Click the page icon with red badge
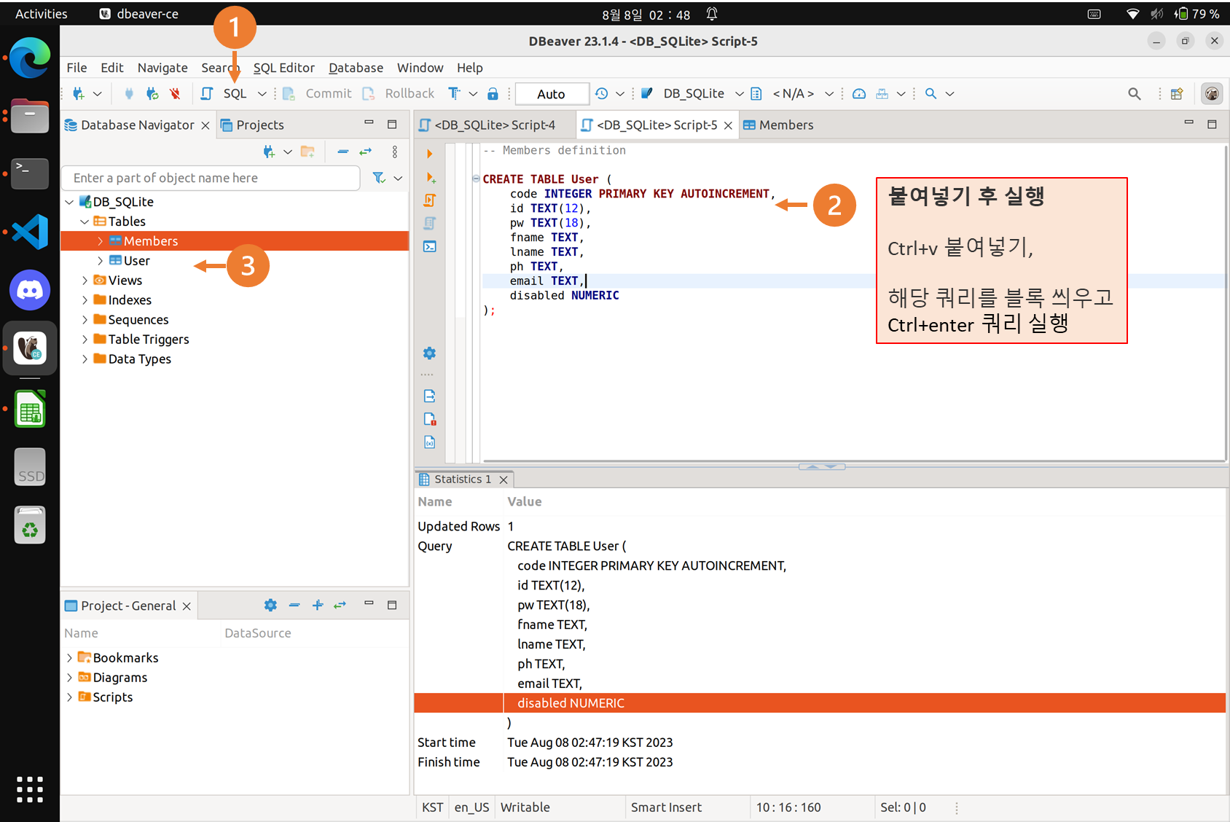1230x822 pixels. pos(430,419)
